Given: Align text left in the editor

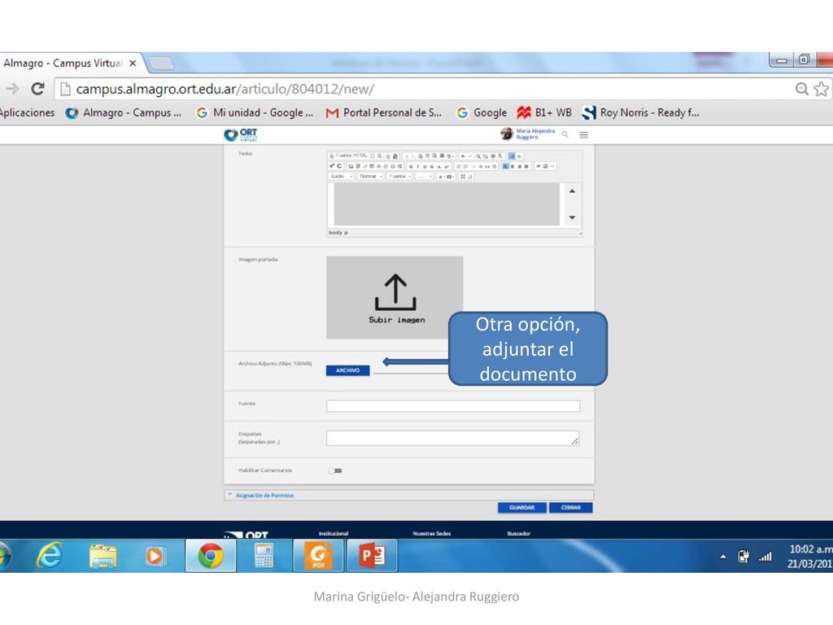Looking at the screenshot, I should tap(505, 166).
